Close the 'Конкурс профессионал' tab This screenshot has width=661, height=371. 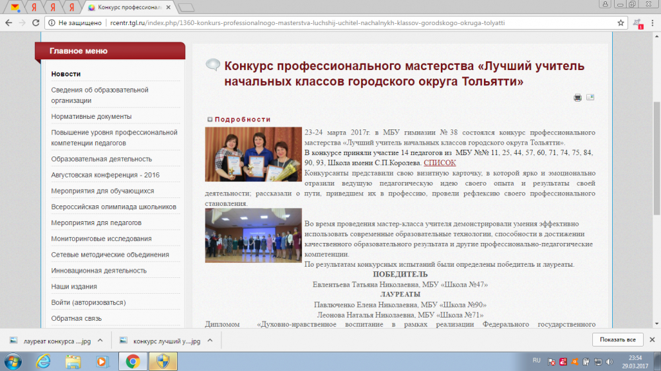(x=169, y=7)
